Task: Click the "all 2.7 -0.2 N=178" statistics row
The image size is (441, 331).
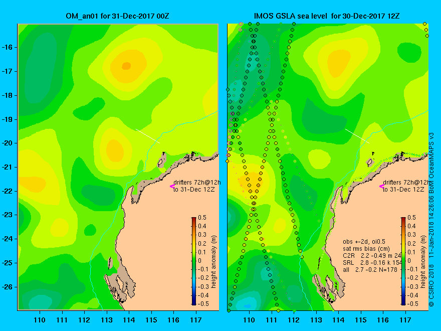Action: pos(370,270)
